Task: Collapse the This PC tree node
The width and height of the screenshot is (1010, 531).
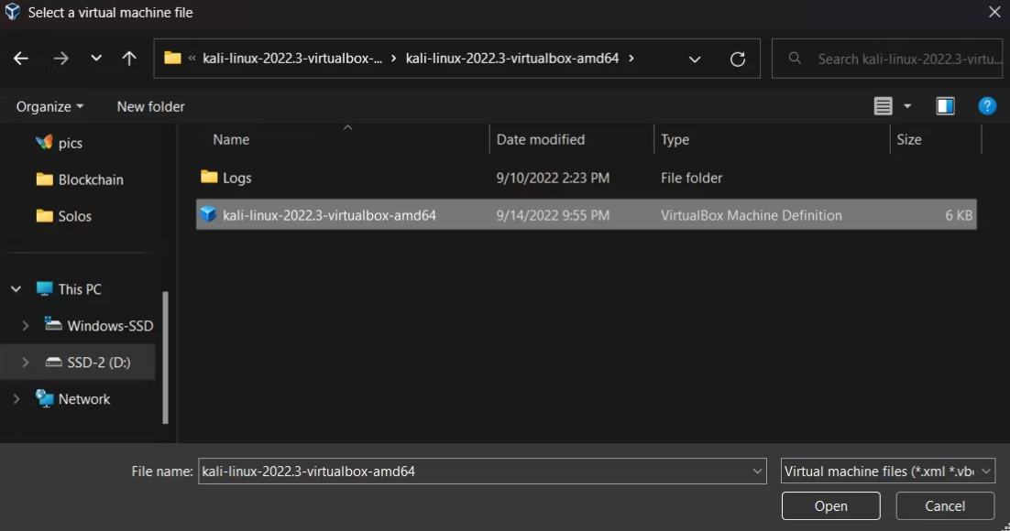Action: coord(16,289)
